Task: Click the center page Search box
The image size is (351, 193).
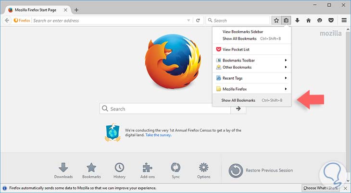Action: pyautogui.click(x=165, y=109)
